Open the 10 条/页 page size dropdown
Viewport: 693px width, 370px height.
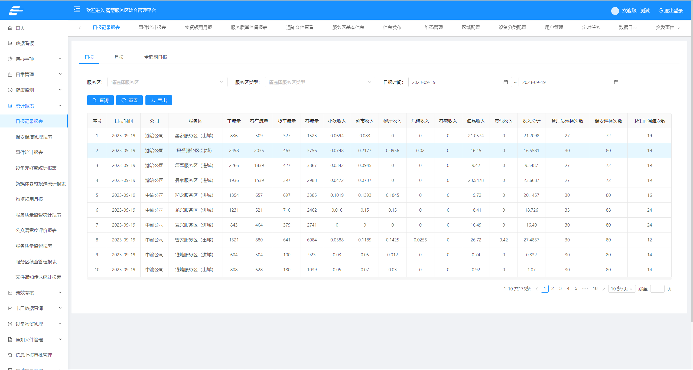tap(622, 289)
